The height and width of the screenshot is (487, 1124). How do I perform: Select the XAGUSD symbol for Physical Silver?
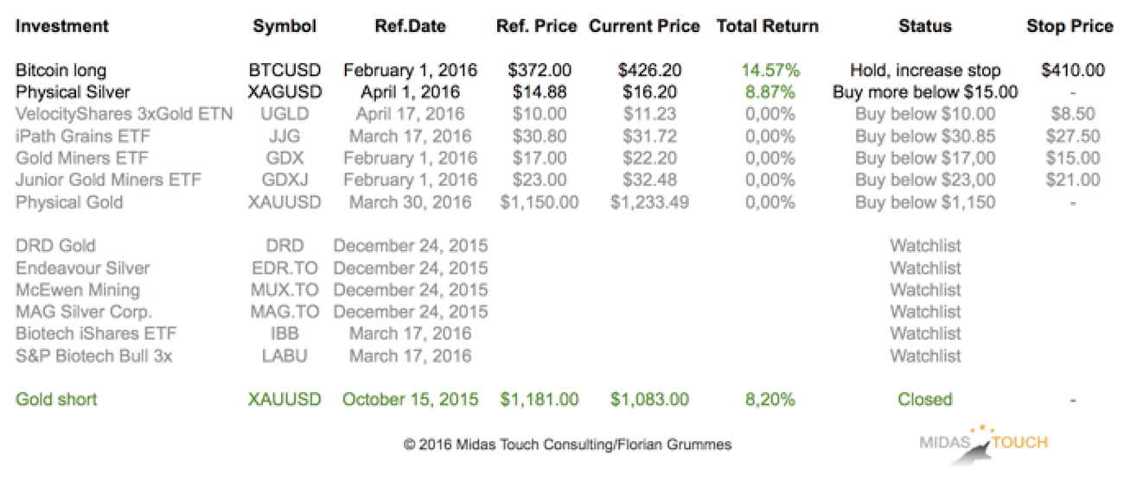tap(284, 92)
